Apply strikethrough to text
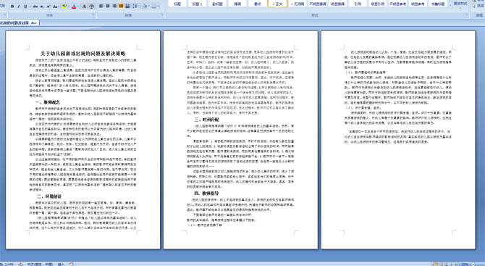Image resolution: width=485 pixels, height=266 pixels. point(35,7)
